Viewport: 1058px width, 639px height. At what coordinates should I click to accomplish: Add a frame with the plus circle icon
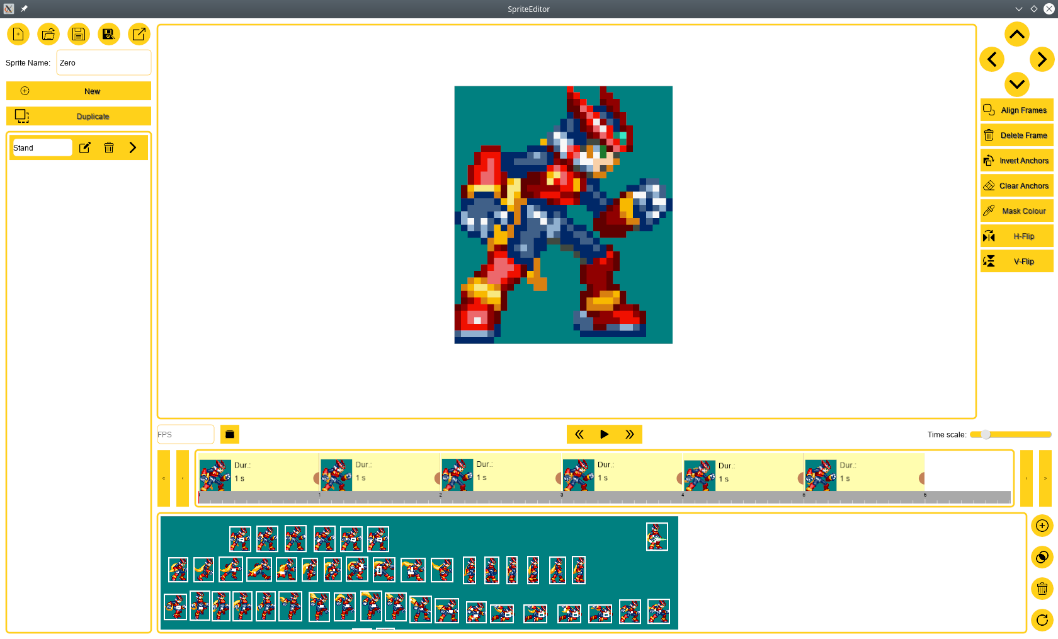coord(1042,526)
